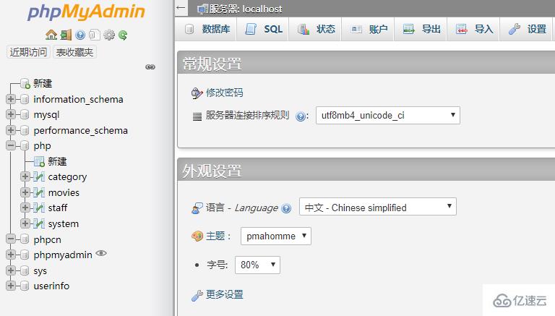Click the mysql database icon

pos(25,114)
